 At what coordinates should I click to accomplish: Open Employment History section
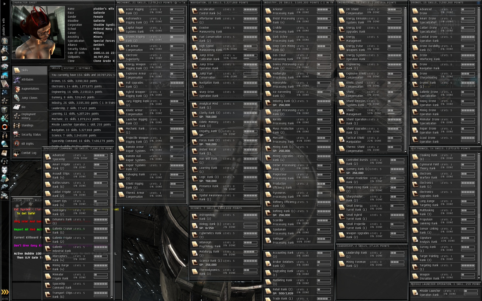[30, 116]
